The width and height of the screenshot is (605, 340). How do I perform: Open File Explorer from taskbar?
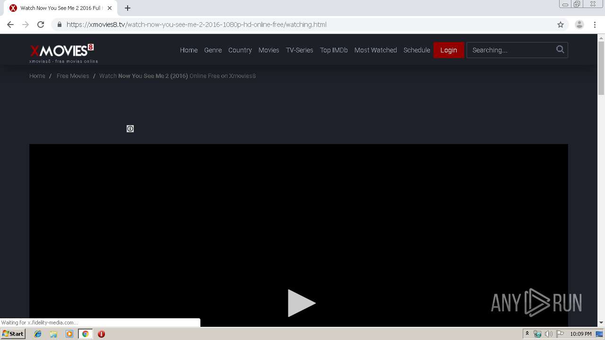pos(53,334)
